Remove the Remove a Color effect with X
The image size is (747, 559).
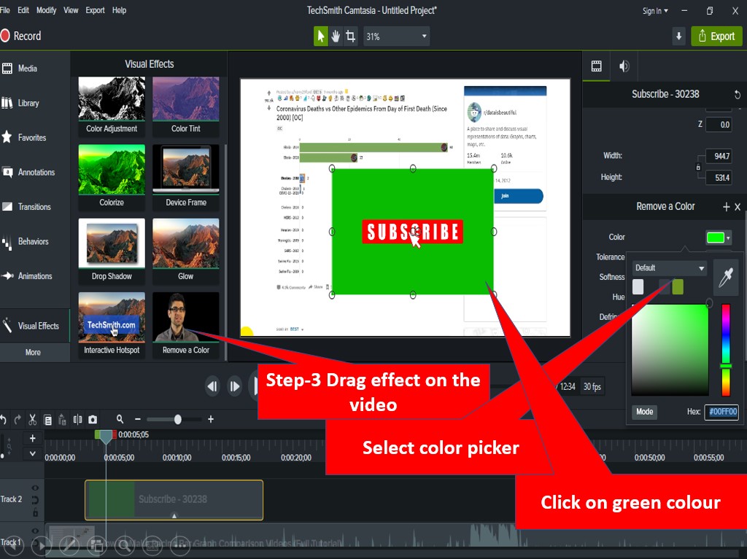click(738, 207)
